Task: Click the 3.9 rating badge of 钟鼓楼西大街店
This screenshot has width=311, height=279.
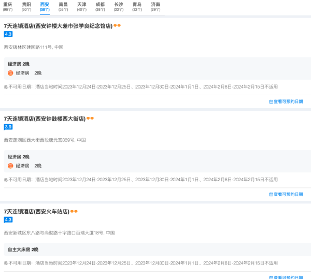Action: click(x=8, y=127)
